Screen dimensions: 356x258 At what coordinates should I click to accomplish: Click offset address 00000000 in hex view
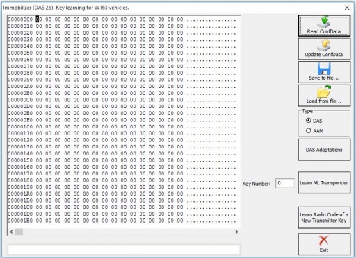click(x=20, y=19)
